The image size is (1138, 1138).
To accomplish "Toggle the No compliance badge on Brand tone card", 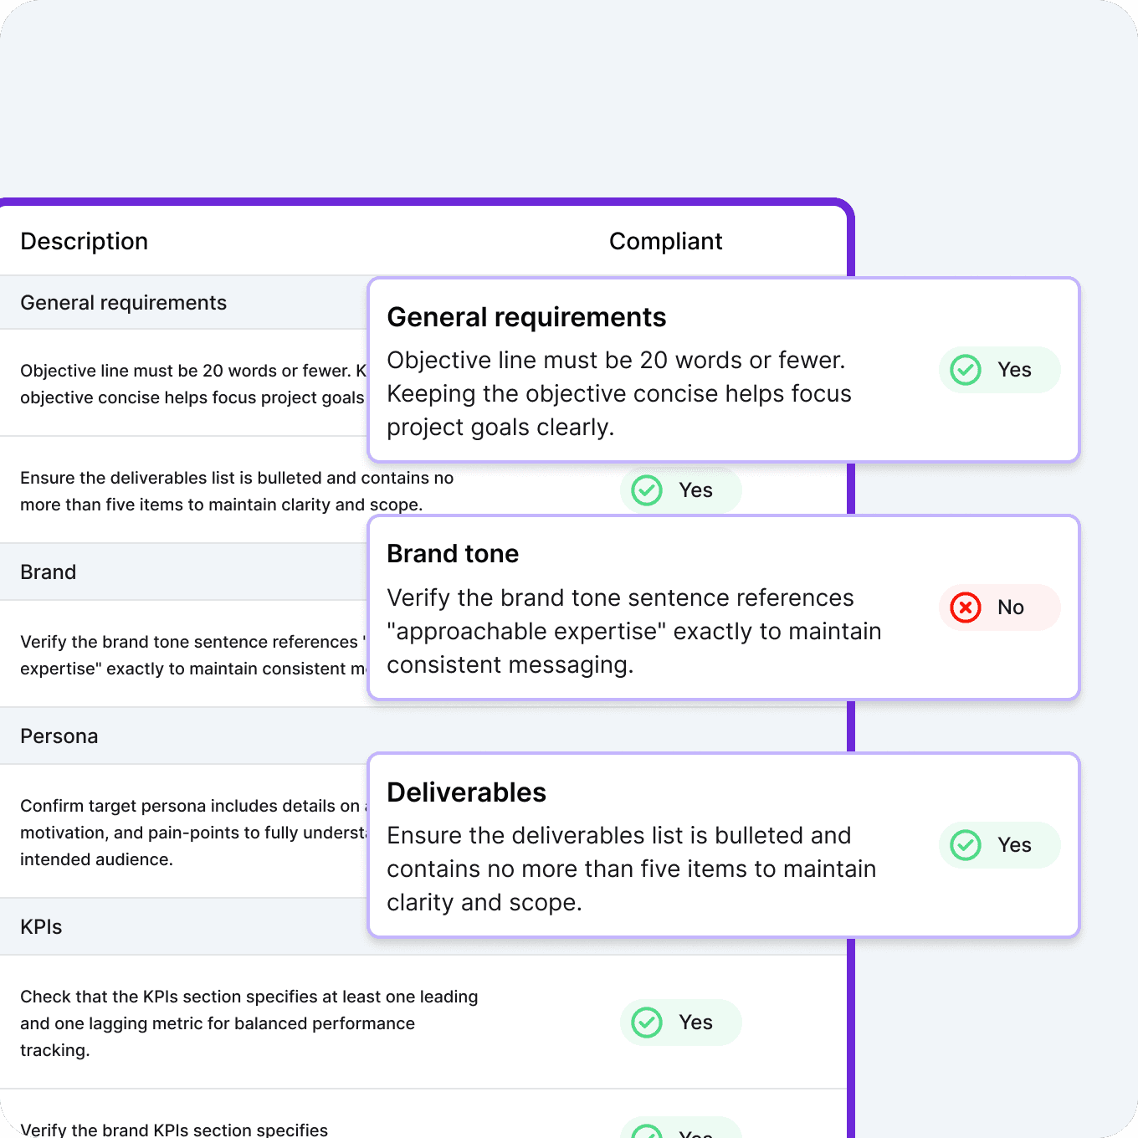I will click(999, 607).
